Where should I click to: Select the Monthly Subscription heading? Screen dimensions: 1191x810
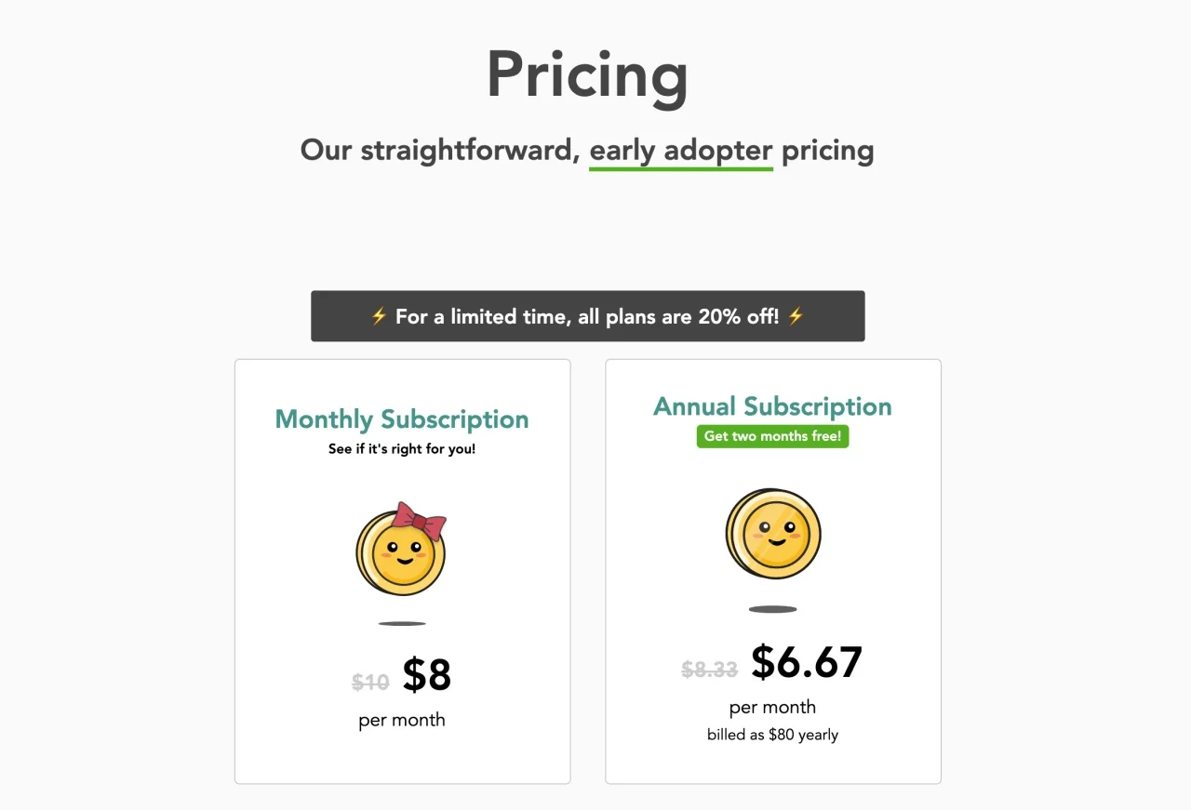(402, 419)
